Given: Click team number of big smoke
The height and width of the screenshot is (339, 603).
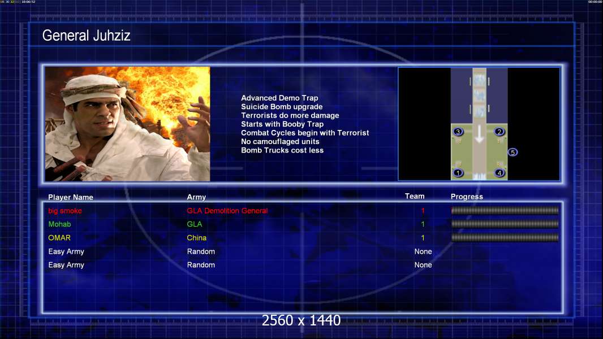Looking at the screenshot, I should [x=423, y=211].
